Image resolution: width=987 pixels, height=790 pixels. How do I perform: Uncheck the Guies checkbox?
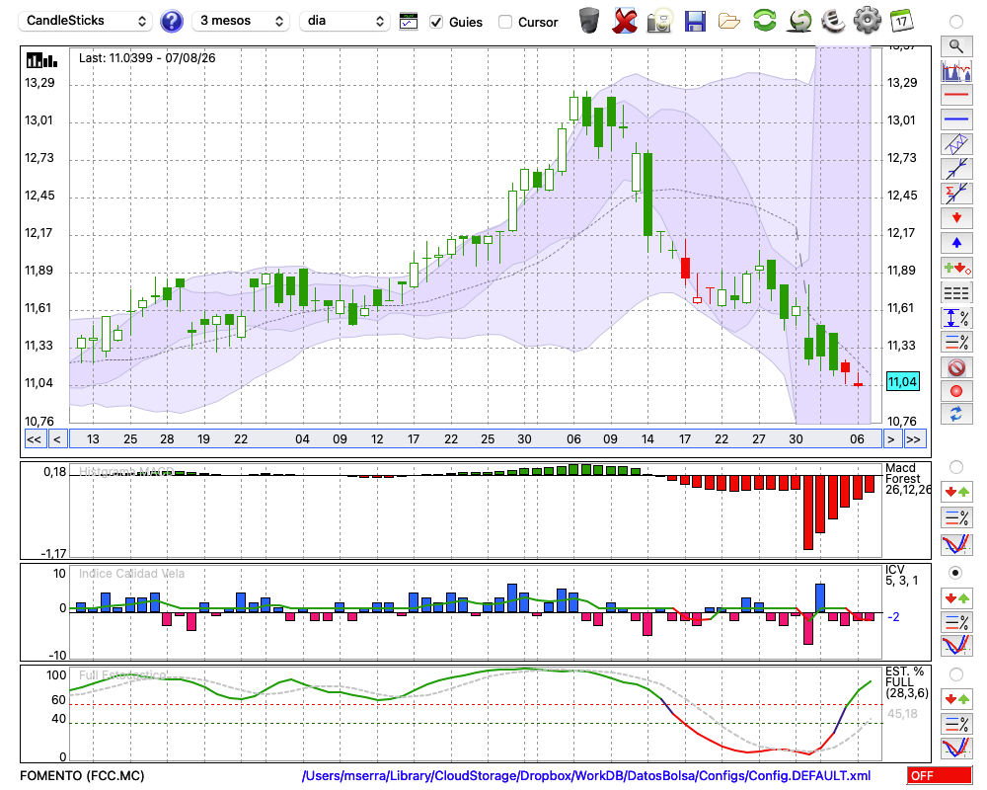[436, 22]
